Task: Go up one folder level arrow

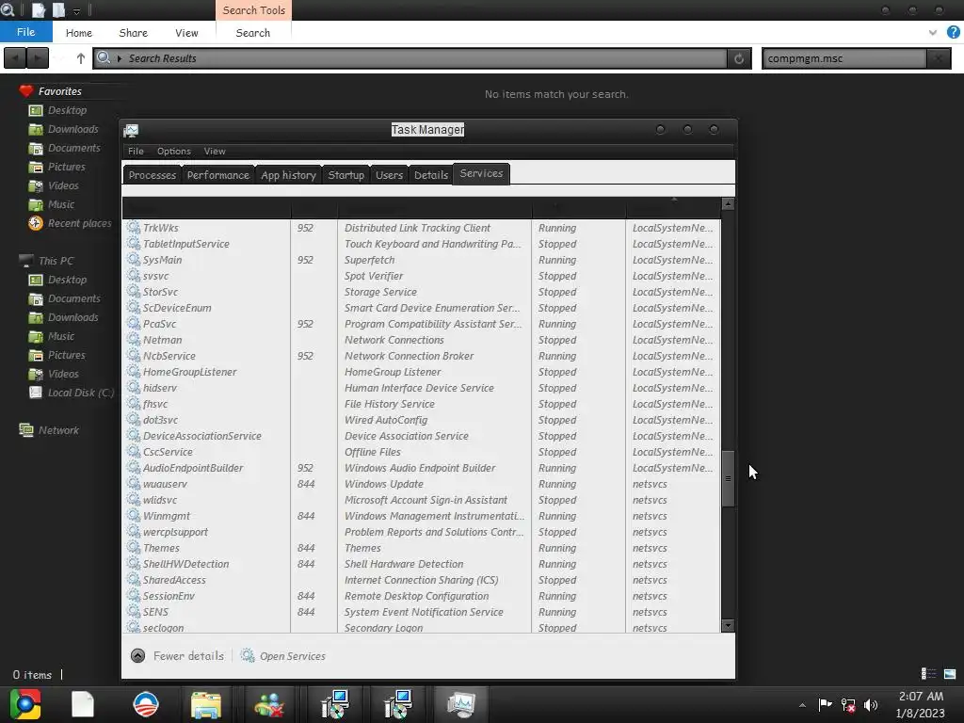Action: click(81, 58)
